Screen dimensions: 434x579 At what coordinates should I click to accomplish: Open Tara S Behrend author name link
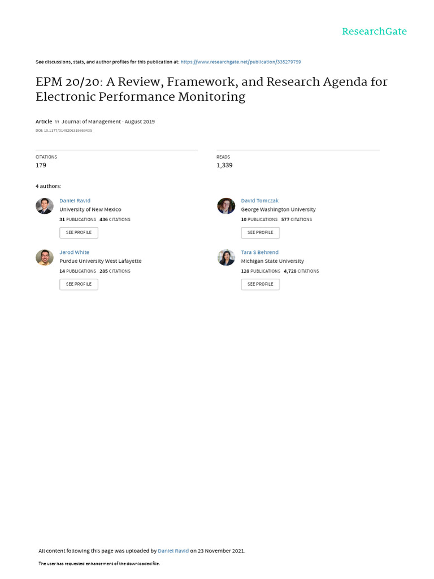[259, 252]
